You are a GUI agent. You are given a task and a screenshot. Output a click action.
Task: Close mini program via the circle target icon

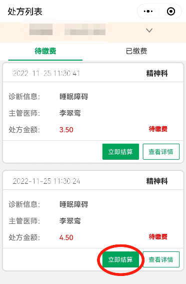coord(171,11)
